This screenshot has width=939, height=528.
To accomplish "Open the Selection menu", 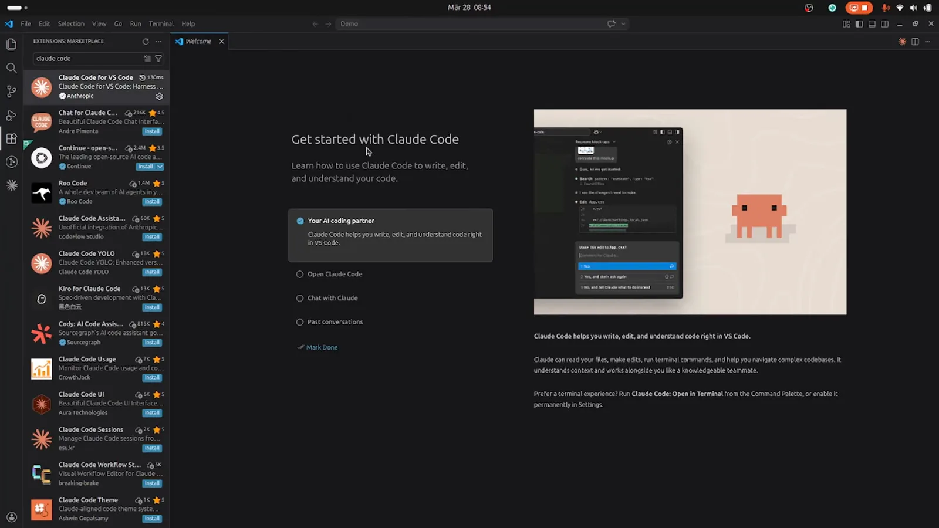I will point(71,24).
